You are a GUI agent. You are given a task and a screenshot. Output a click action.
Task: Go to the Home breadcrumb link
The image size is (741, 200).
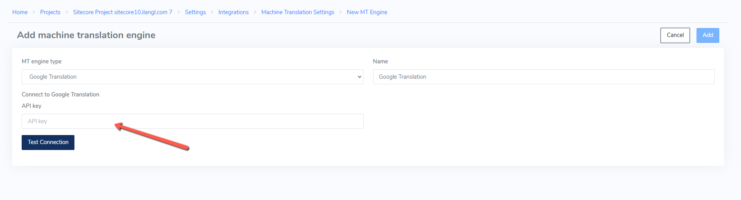pyautogui.click(x=20, y=12)
